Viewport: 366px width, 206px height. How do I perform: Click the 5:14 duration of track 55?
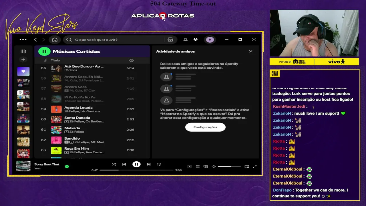tap(130, 68)
